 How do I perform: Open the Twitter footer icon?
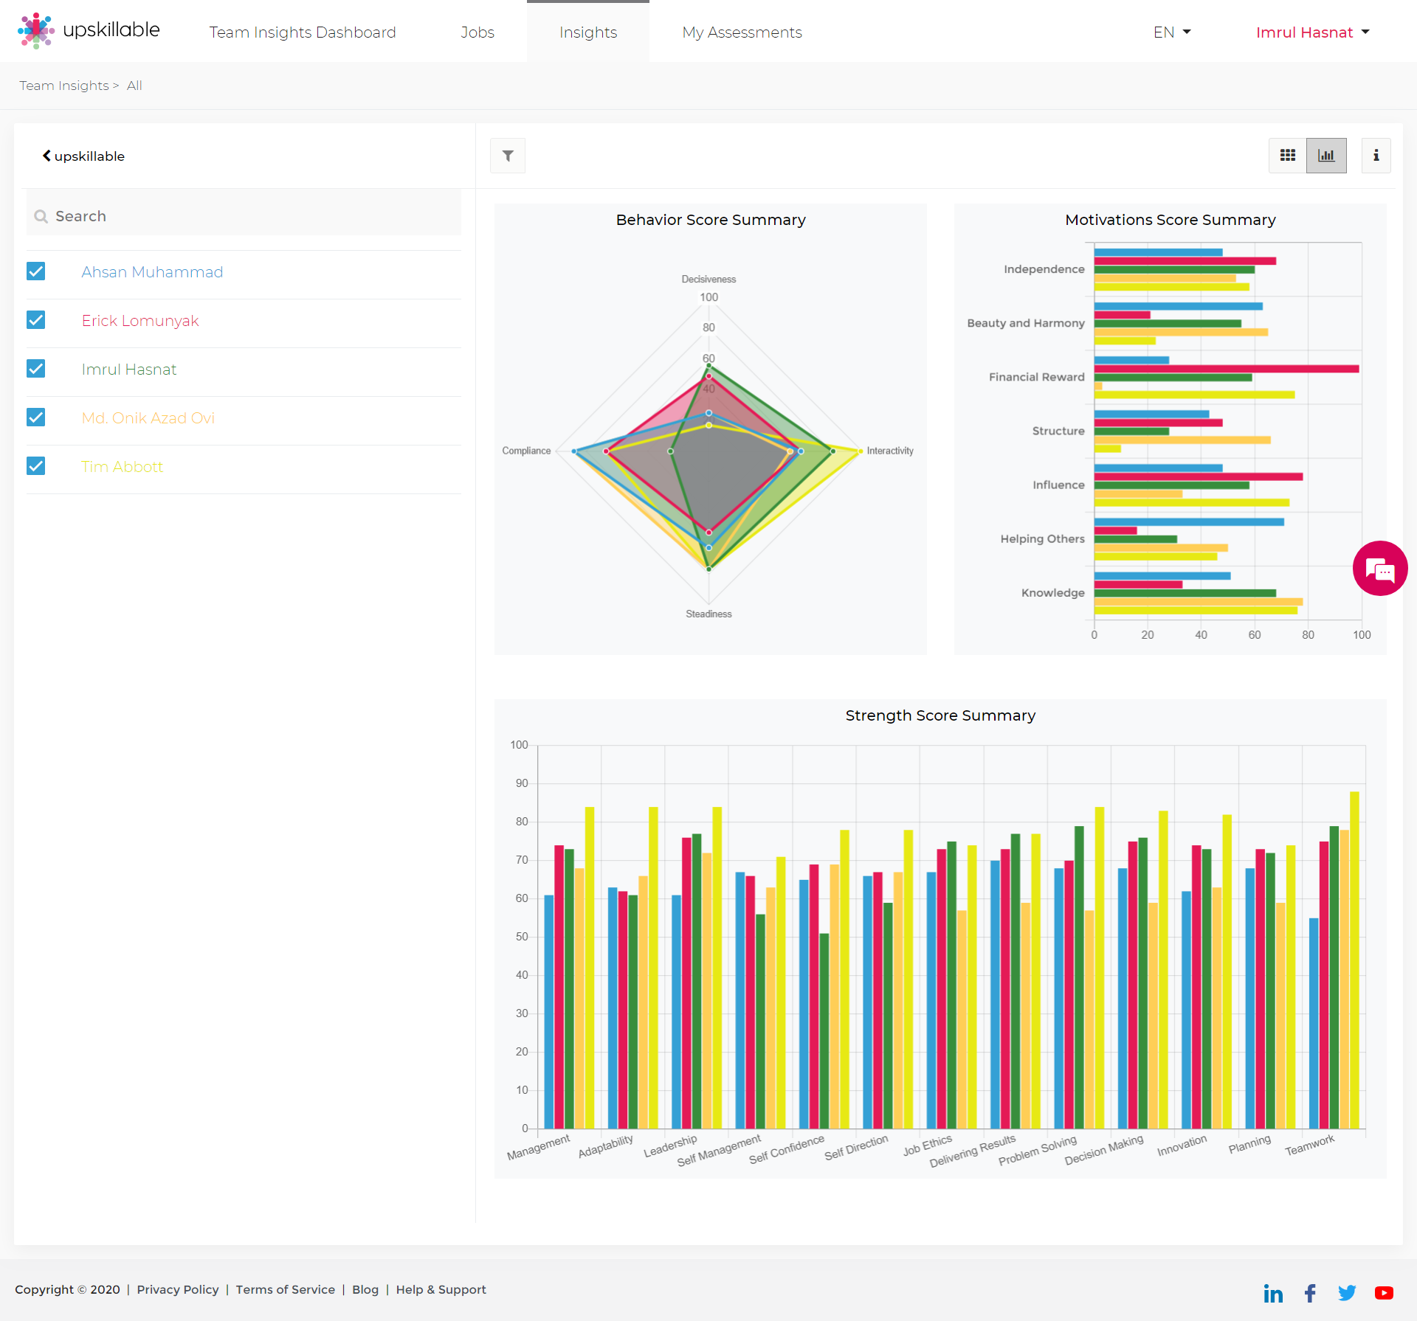[1347, 1293]
